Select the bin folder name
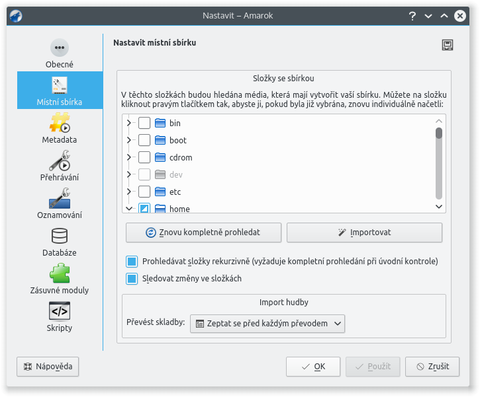 point(175,123)
